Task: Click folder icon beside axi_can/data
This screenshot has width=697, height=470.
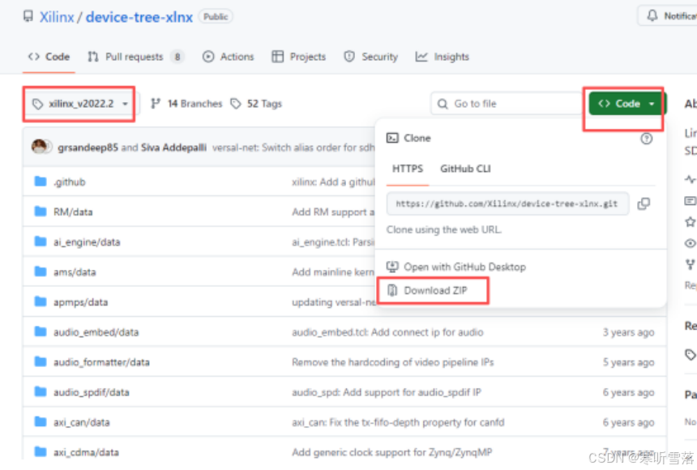Action: tap(41, 421)
